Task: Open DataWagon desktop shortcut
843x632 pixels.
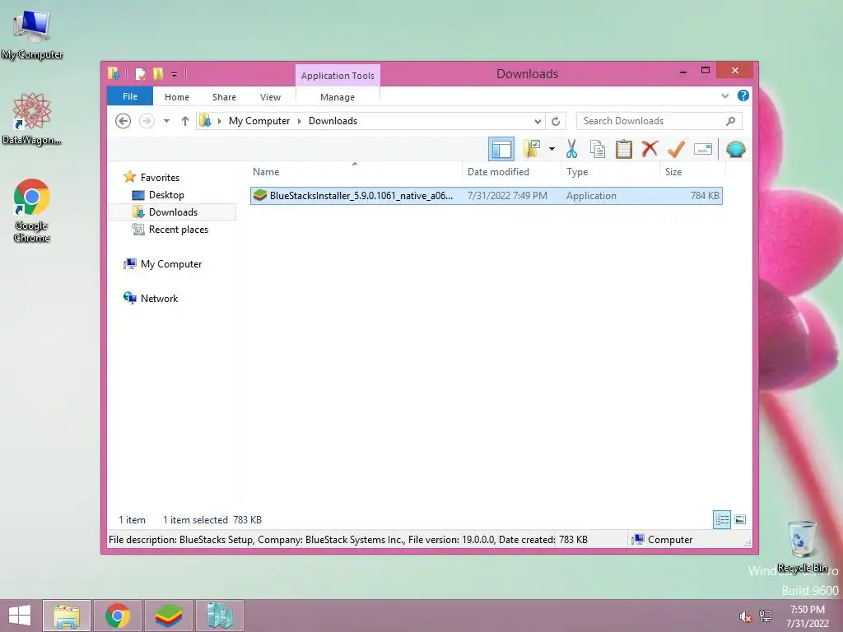Action: coord(32,119)
